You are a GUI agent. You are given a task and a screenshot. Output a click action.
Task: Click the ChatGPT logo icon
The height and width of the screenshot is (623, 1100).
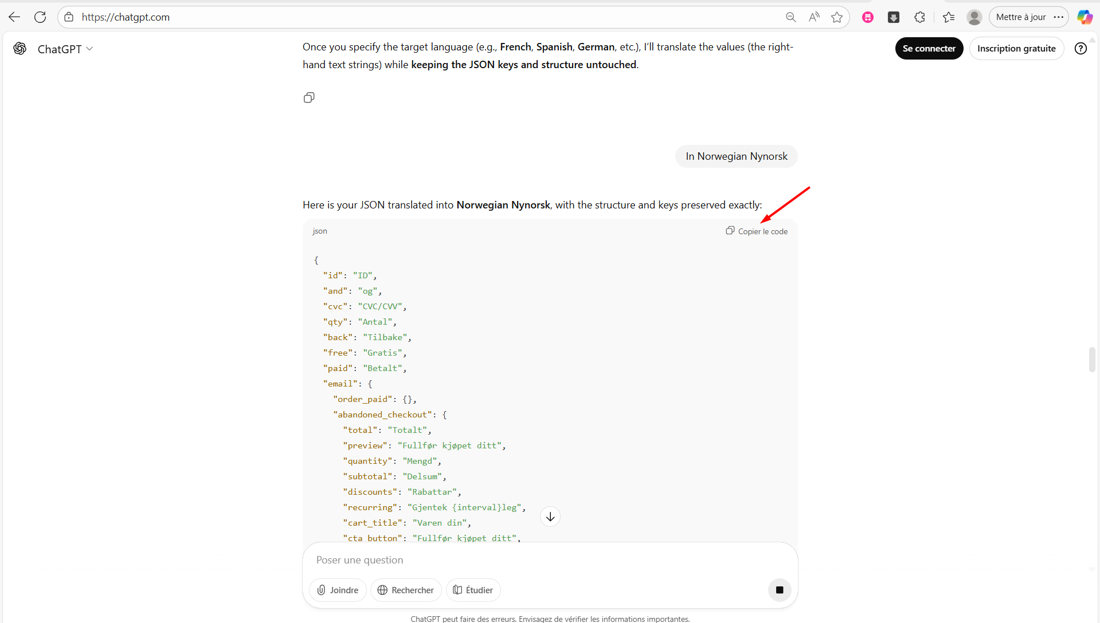[x=20, y=49]
